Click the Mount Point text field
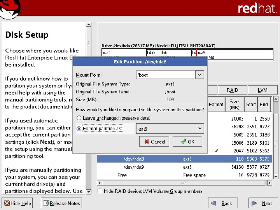The height and width of the screenshot is (210, 280). tap(166, 75)
